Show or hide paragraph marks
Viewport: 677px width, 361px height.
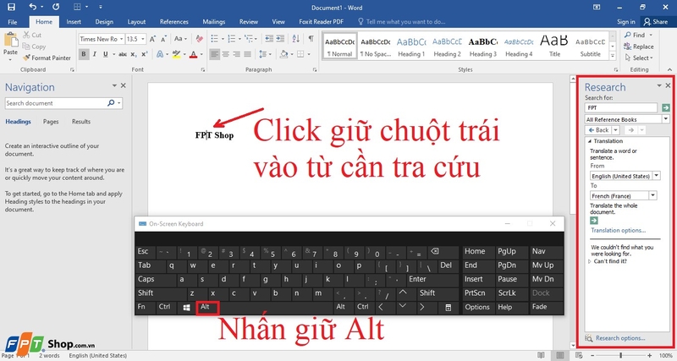(x=311, y=39)
